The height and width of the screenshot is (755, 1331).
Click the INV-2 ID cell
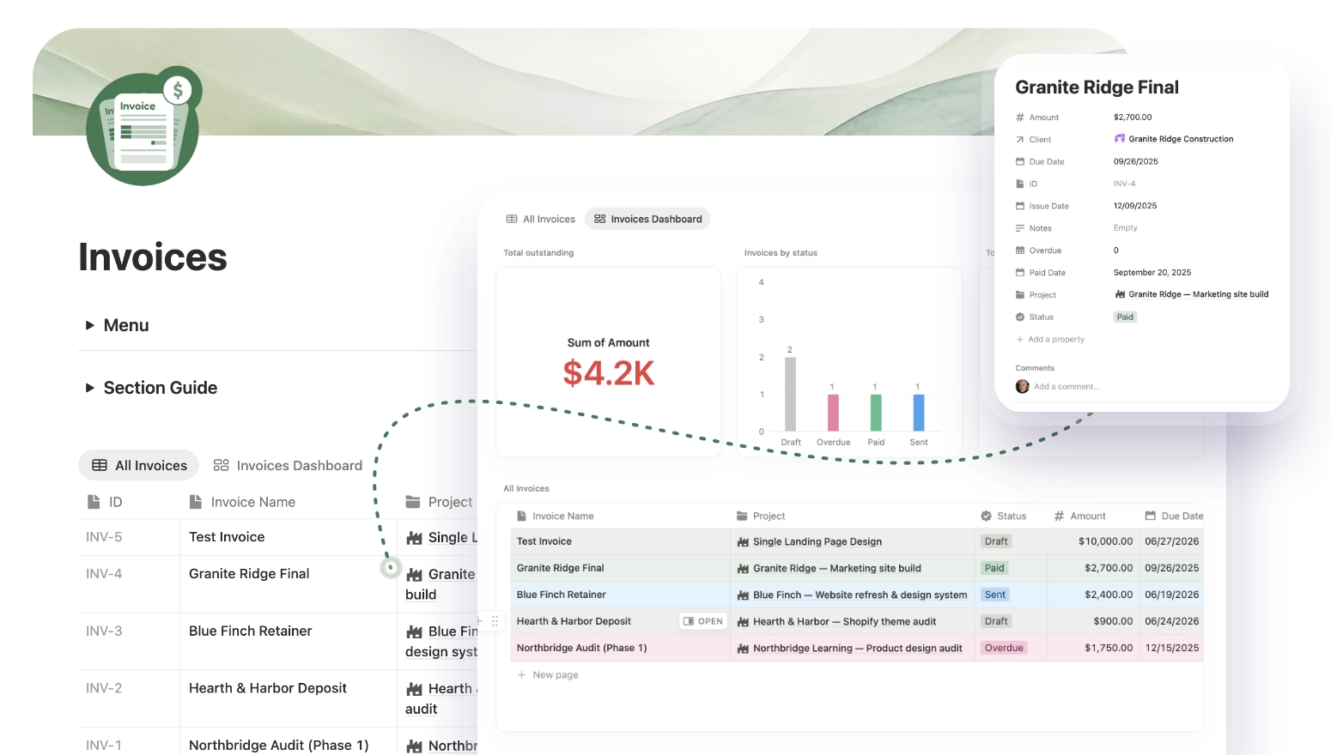(x=104, y=688)
